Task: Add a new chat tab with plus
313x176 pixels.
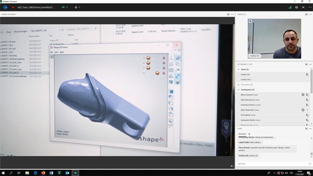Action: point(249,134)
